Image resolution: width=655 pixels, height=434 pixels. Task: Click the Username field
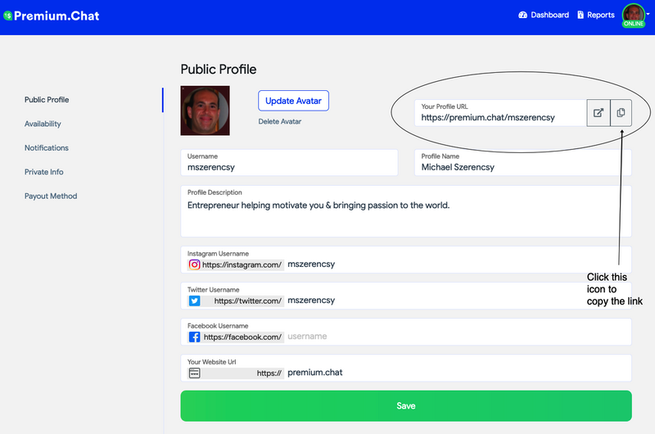289,162
